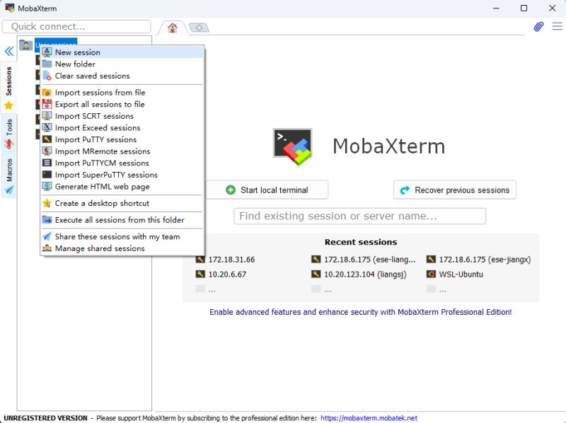Choose Import MRemote sessions

[x=122, y=151]
